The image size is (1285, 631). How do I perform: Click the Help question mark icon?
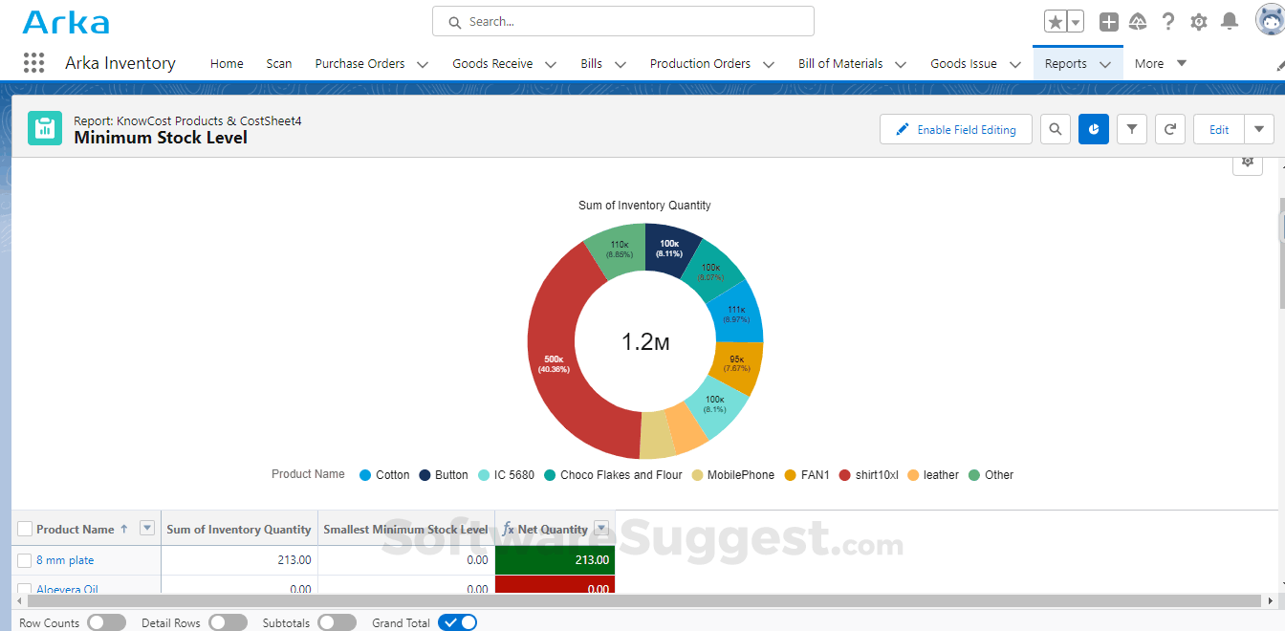pos(1168,21)
